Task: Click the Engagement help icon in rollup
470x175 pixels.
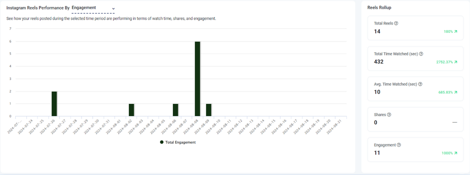Action: coord(399,145)
